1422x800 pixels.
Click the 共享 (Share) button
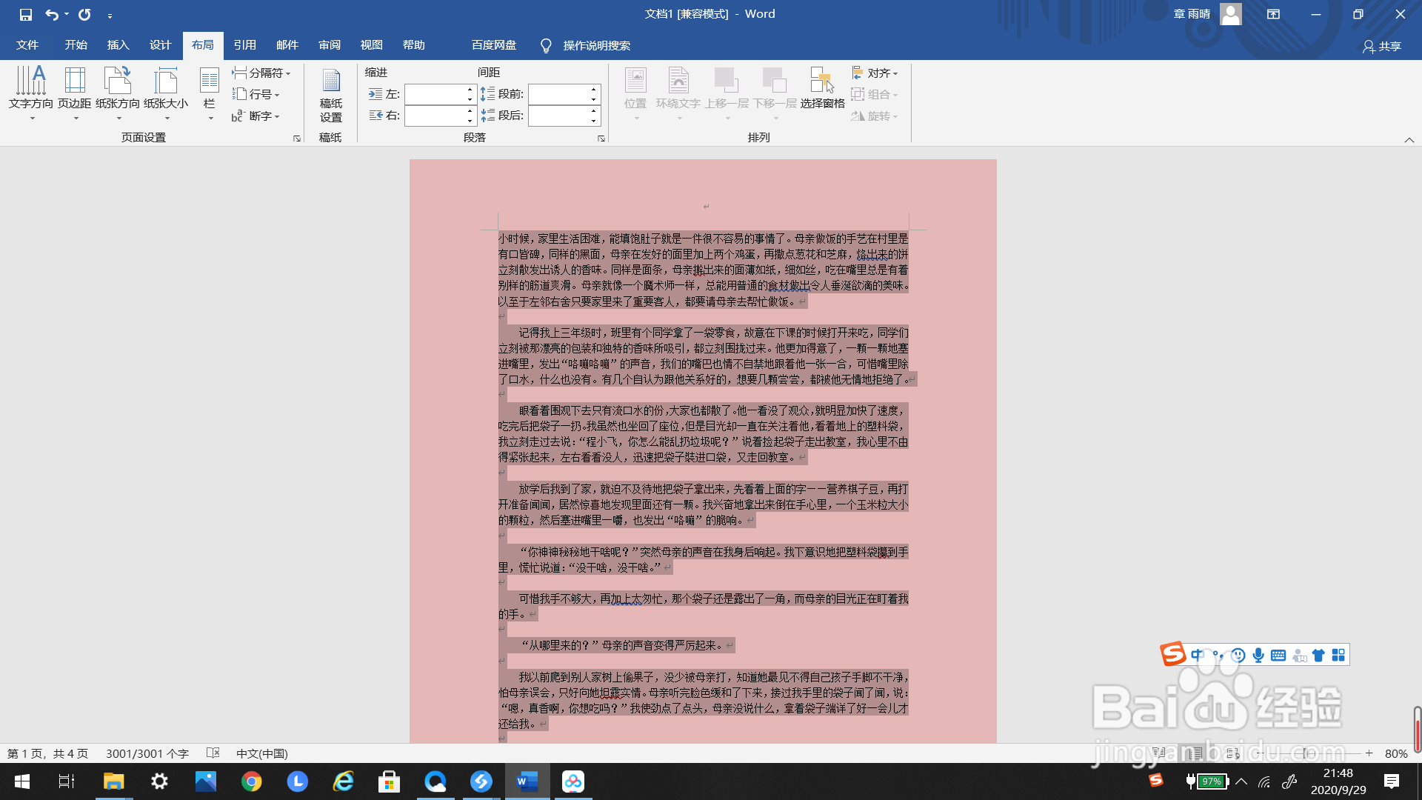[1382, 46]
